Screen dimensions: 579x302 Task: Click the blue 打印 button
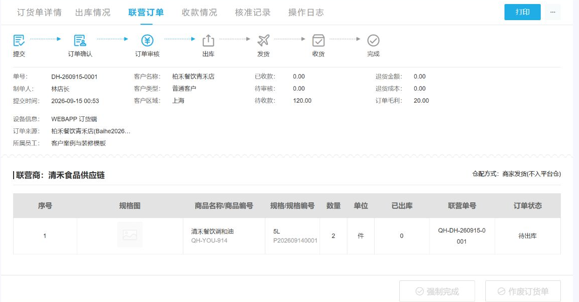(523, 12)
